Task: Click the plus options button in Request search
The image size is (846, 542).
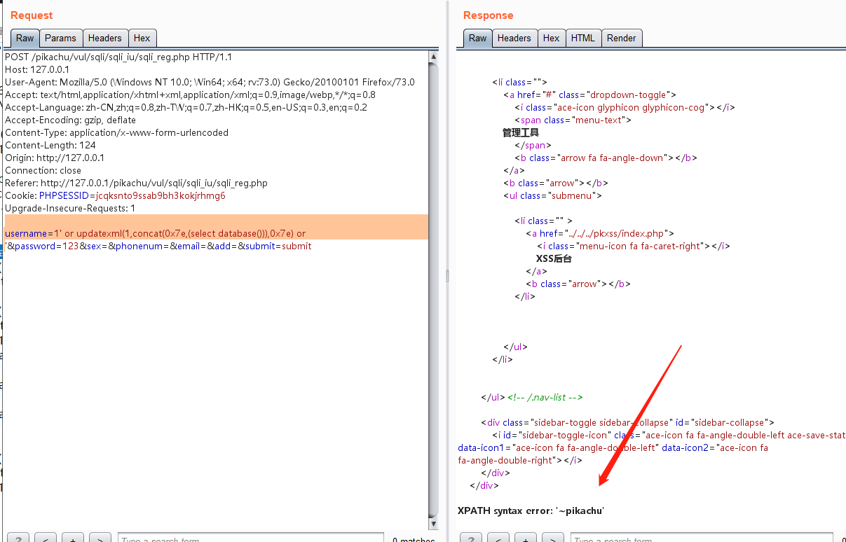Action: click(72, 538)
